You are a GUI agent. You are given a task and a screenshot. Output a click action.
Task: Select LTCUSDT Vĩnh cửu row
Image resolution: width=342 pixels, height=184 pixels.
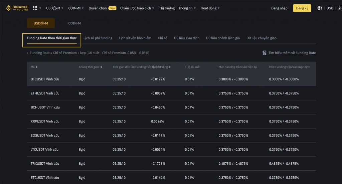(171, 149)
